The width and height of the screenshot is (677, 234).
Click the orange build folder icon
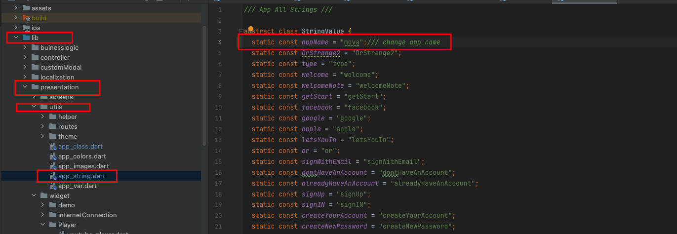(x=26, y=18)
